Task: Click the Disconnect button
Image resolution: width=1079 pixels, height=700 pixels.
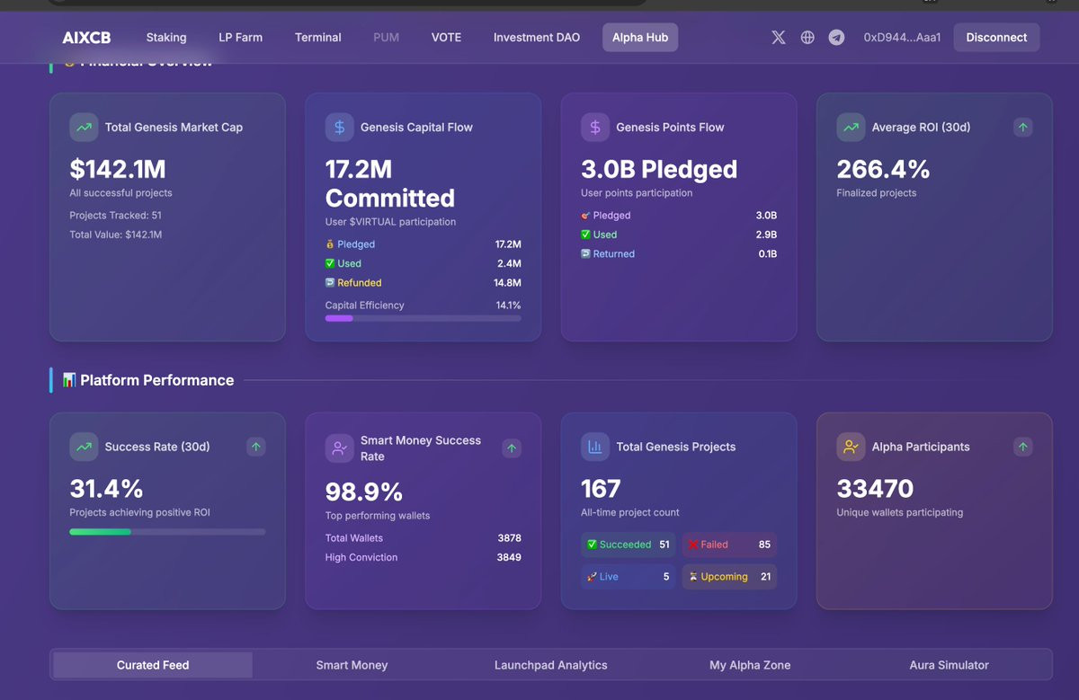Action: pos(996,38)
